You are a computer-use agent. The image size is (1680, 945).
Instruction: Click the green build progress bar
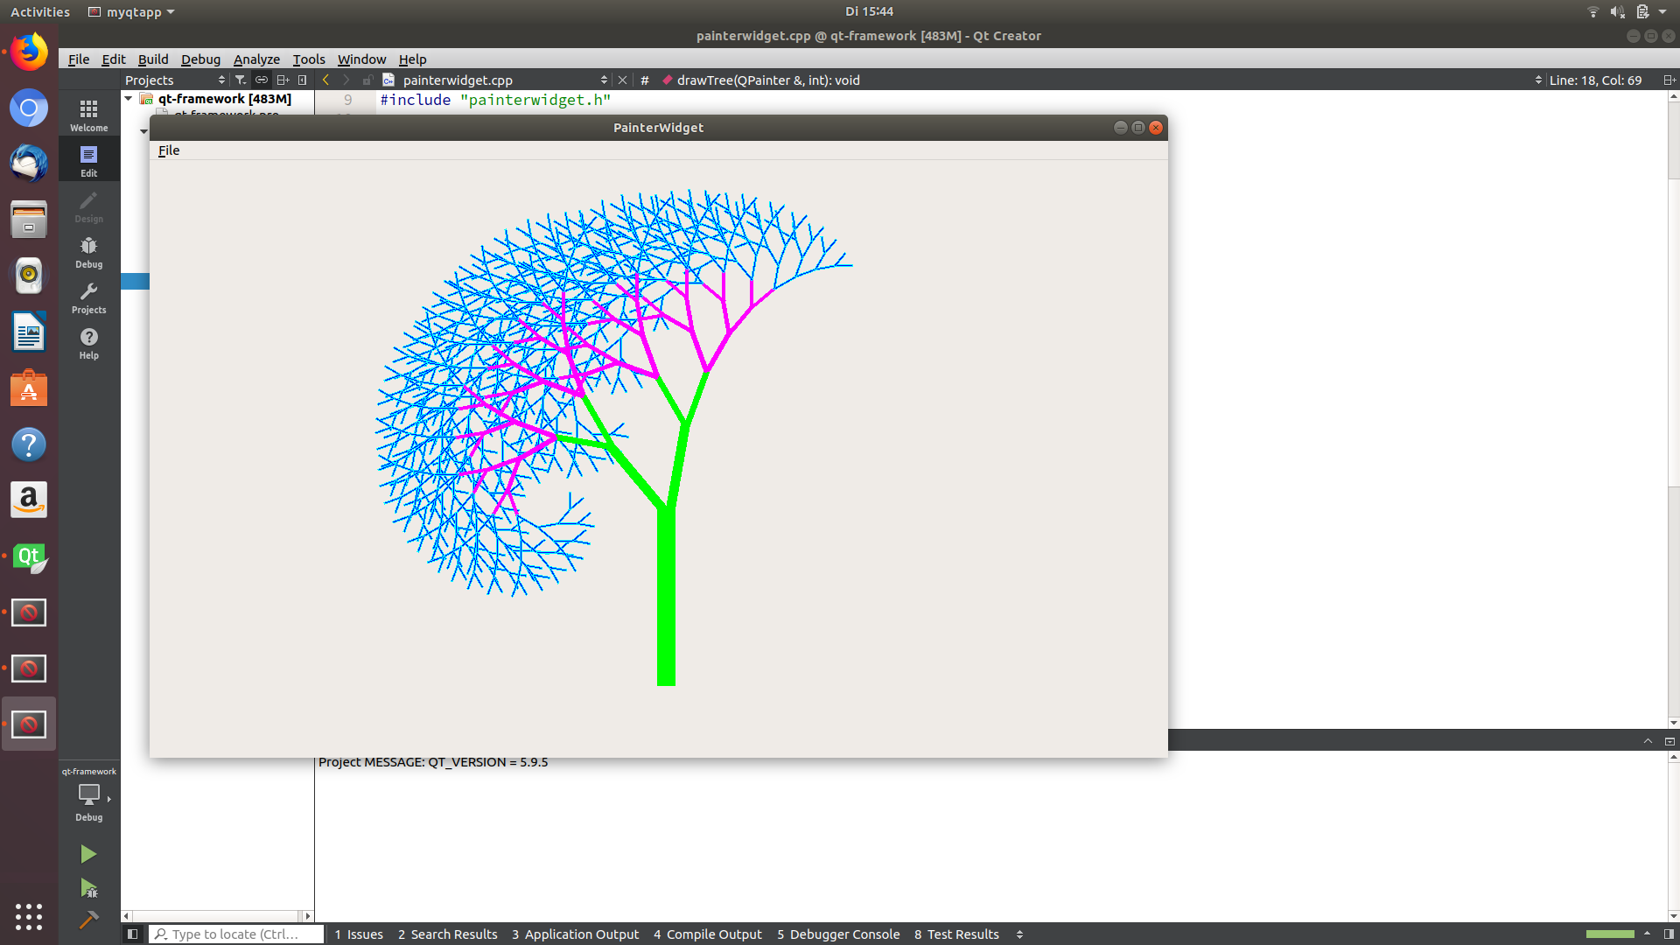pos(1610,934)
